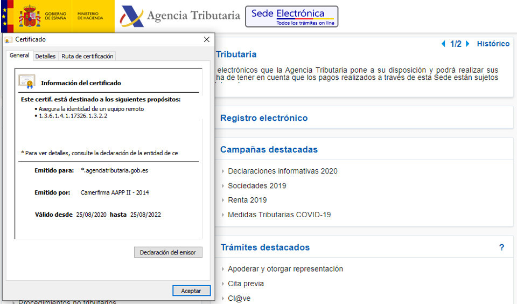Open the Histórico link
The image size is (517, 304).
(x=493, y=44)
